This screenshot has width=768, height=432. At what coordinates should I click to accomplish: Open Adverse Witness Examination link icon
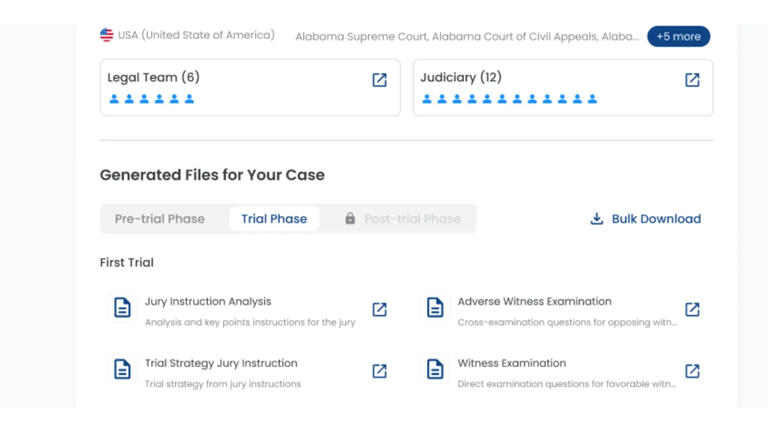[x=692, y=309]
